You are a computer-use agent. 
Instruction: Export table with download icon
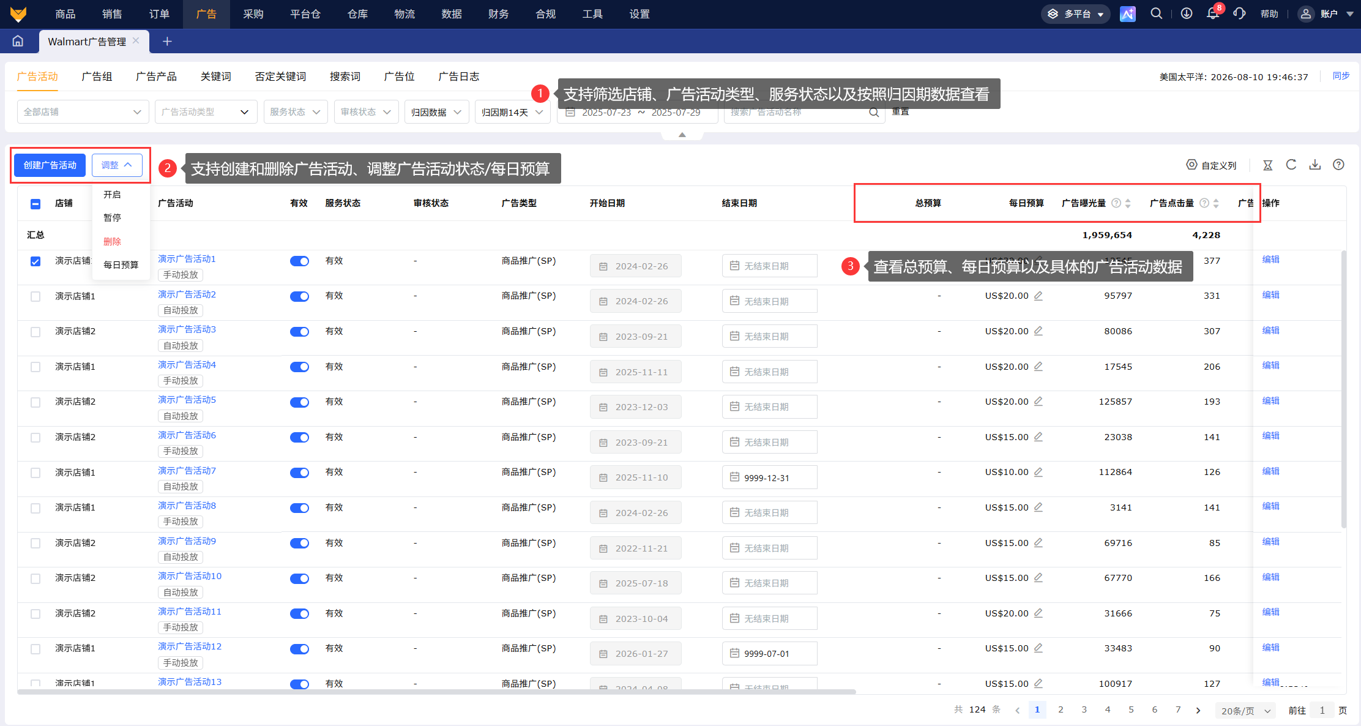click(x=1314, y=165)
